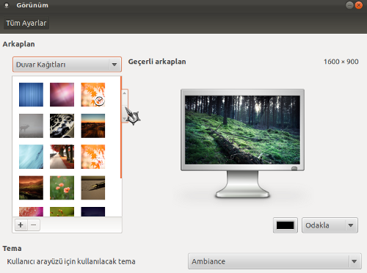Close the Görünüm window
This screenshot has width=367, height=273.
pos(359,5)
